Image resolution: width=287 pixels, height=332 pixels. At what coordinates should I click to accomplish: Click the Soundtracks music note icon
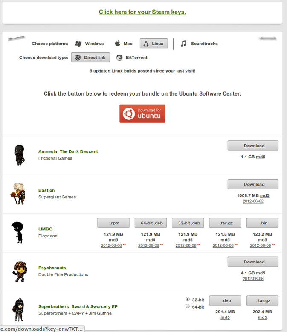[x=183, y=44]
